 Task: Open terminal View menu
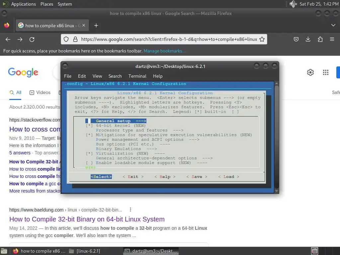click(97, 76)
